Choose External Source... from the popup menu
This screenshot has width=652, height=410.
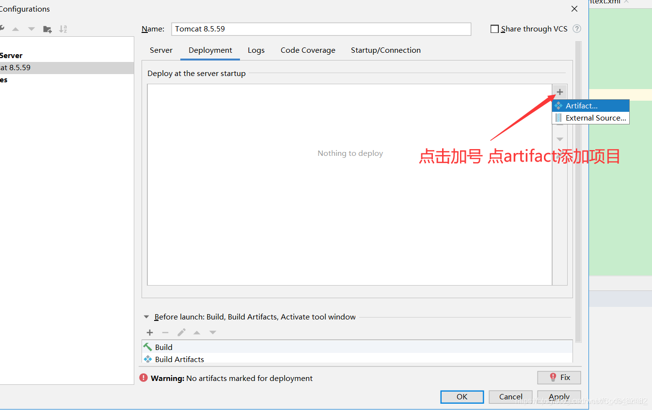pyautogui.click(x=590, y=118)
